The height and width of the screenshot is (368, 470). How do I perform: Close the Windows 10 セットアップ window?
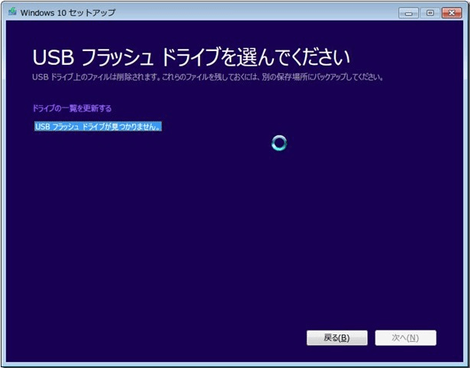click(x=452, y=13)
